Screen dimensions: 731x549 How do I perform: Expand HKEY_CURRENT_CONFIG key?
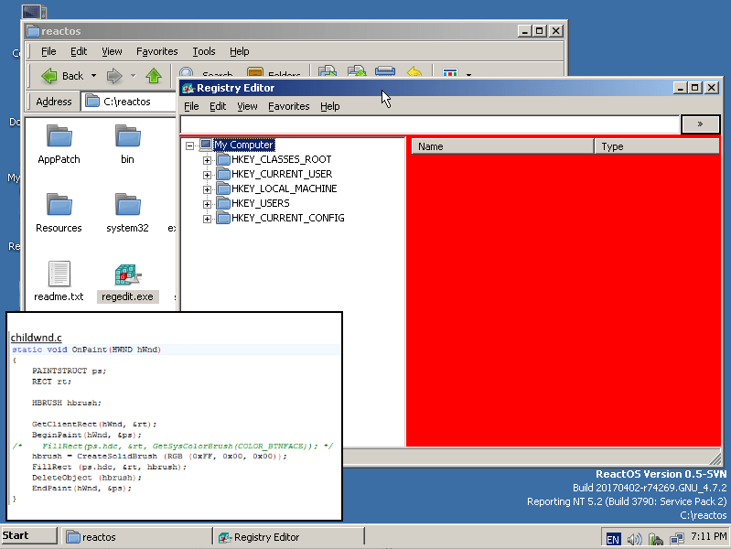tap(207, 219)
